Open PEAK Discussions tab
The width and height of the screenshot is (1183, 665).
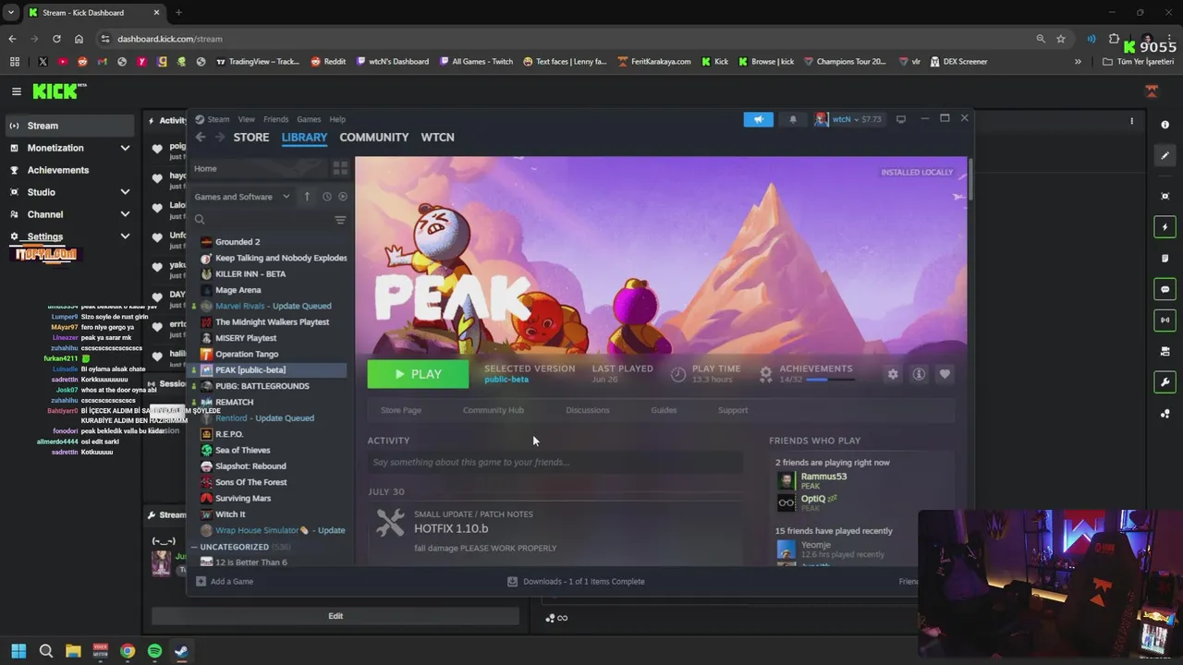(587, 410)
